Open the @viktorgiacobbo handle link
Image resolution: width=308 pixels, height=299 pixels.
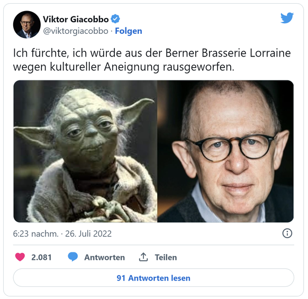click(x=76, y=31)
